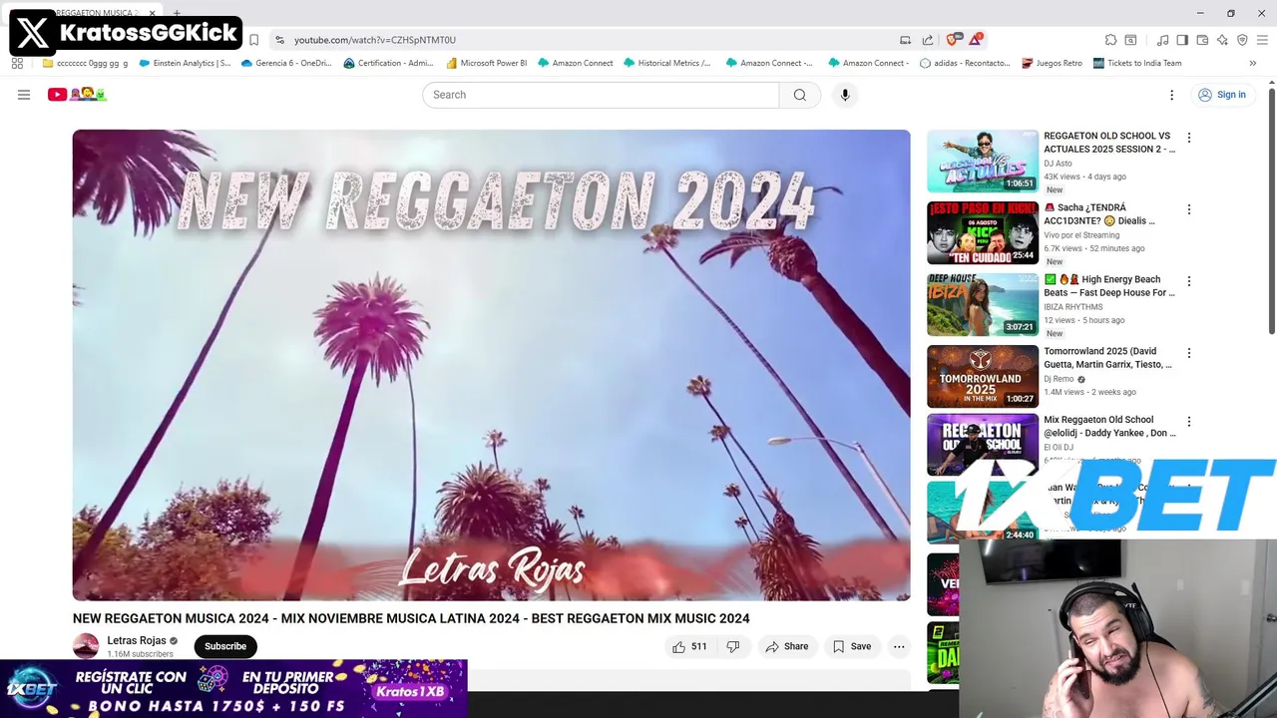Click the Sign in button
The image size is (1277, 718).
[x=1221, y=95]
